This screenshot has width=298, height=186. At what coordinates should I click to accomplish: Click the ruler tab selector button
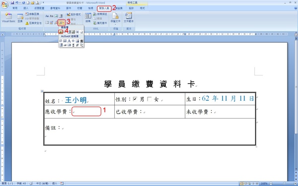2,34
